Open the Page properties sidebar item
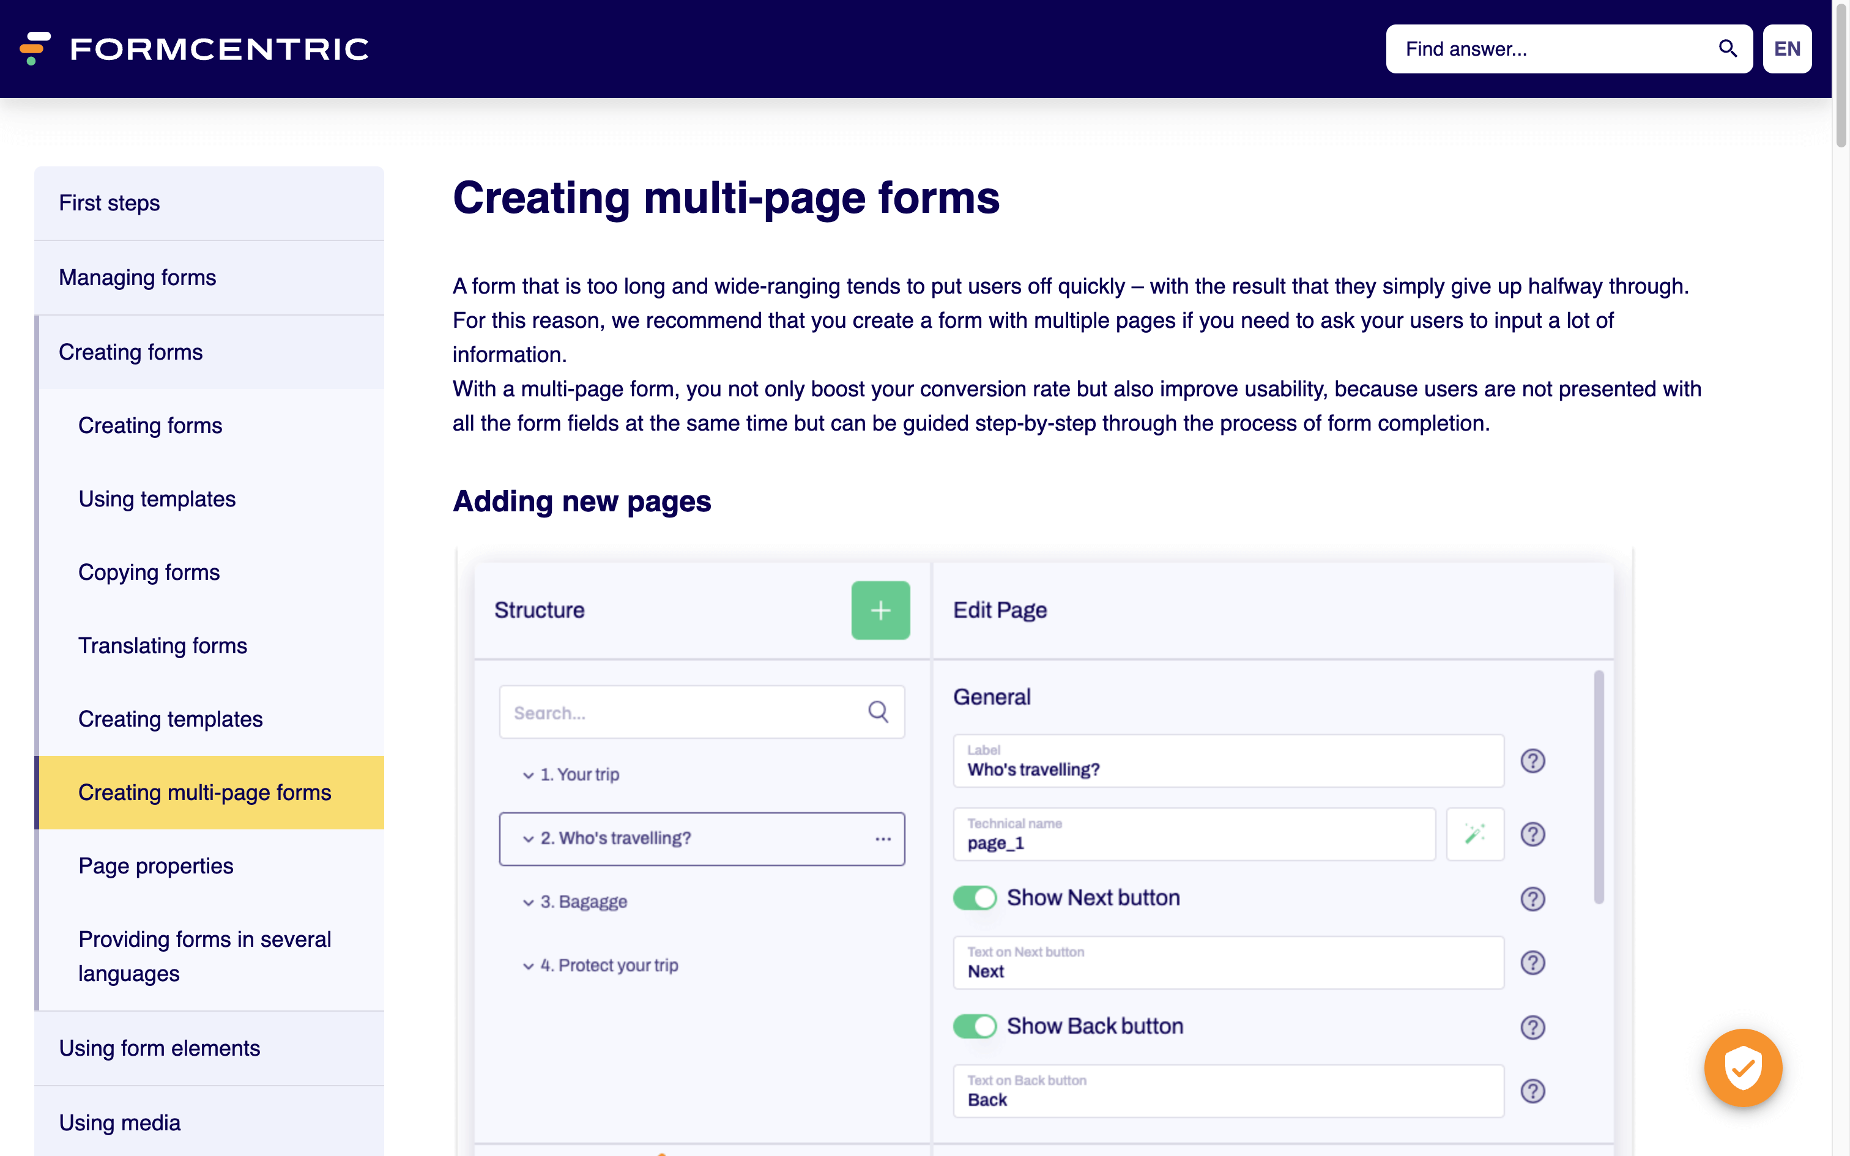 156,865
